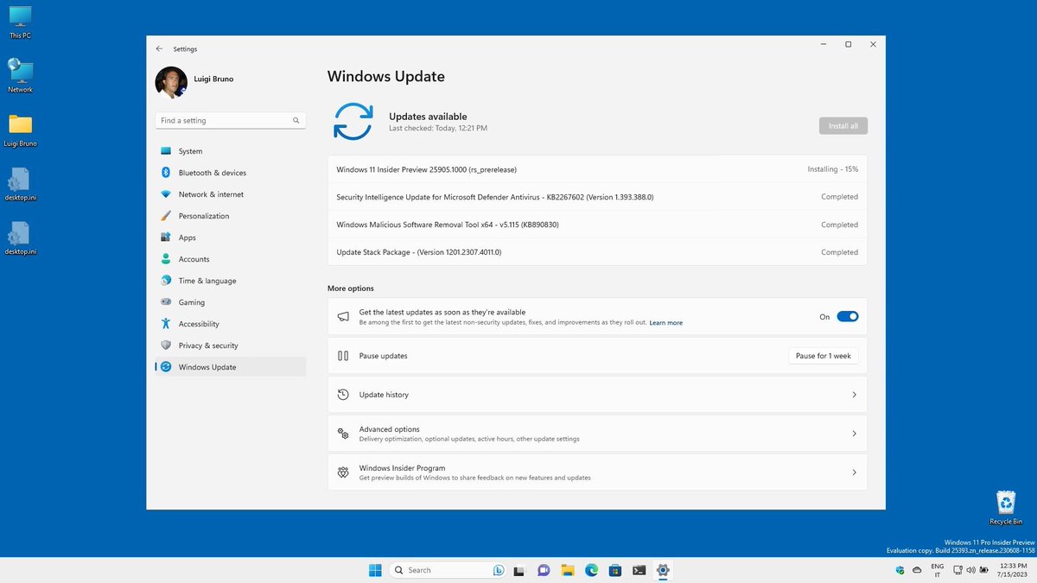This screenshot has width=1037, height=583.
Task: Open the Personalization category
Action: [230, 216]
